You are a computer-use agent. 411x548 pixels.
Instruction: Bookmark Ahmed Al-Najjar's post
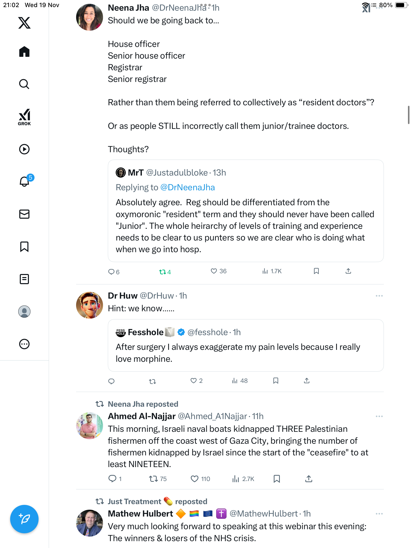(x=277, y=479)
